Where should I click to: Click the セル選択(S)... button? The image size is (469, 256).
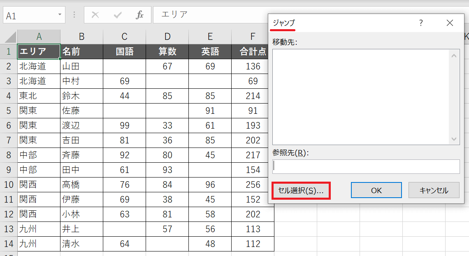[x=301, y=191]
